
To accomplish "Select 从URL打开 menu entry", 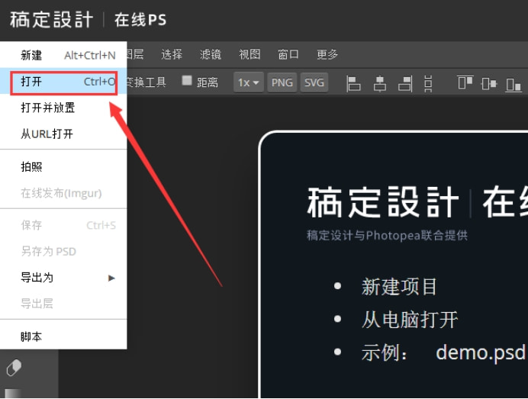I will pyautogui.click(x=63, y=134).
